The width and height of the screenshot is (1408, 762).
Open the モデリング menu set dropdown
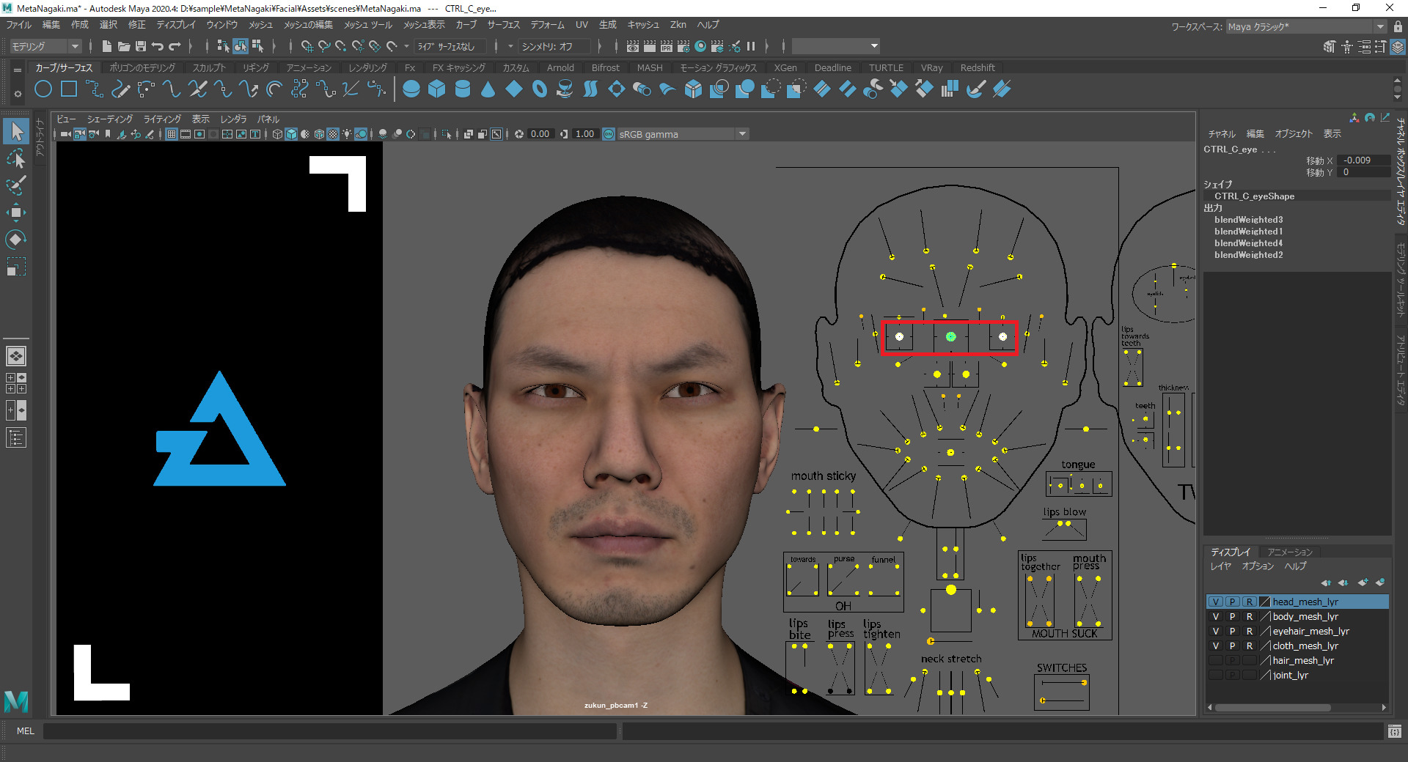tap(45, 46)
